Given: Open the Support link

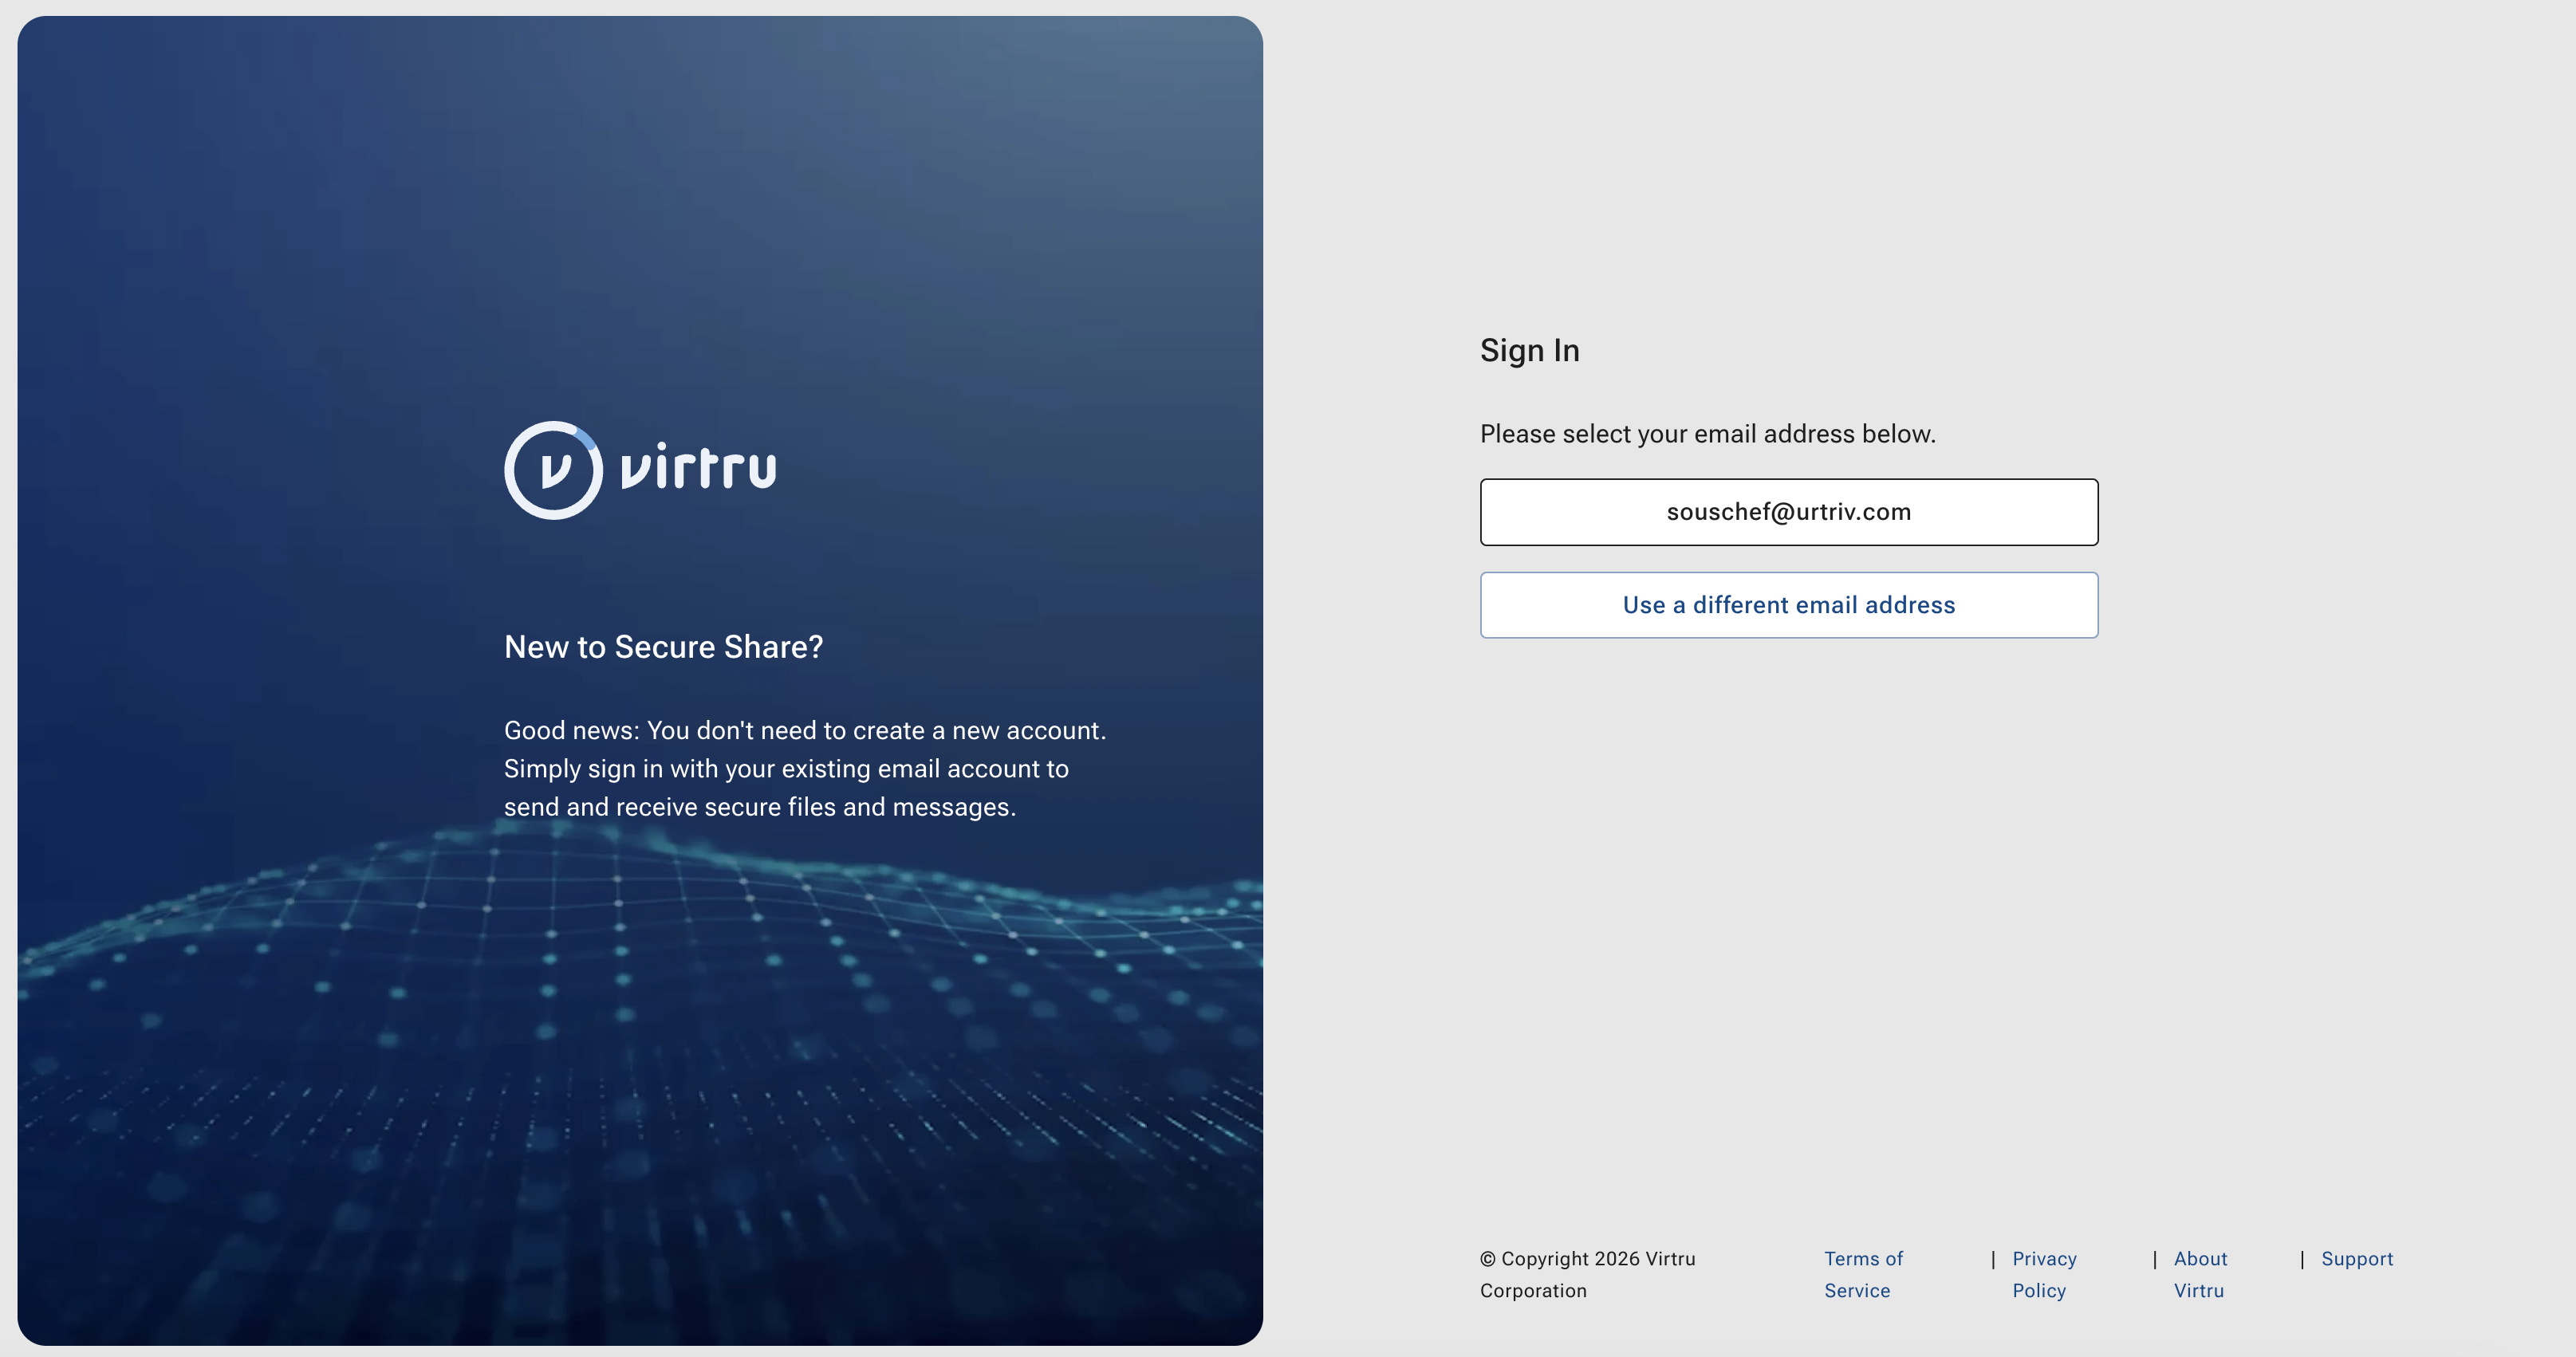Looking at the screenshot, I should 2357,1259.
